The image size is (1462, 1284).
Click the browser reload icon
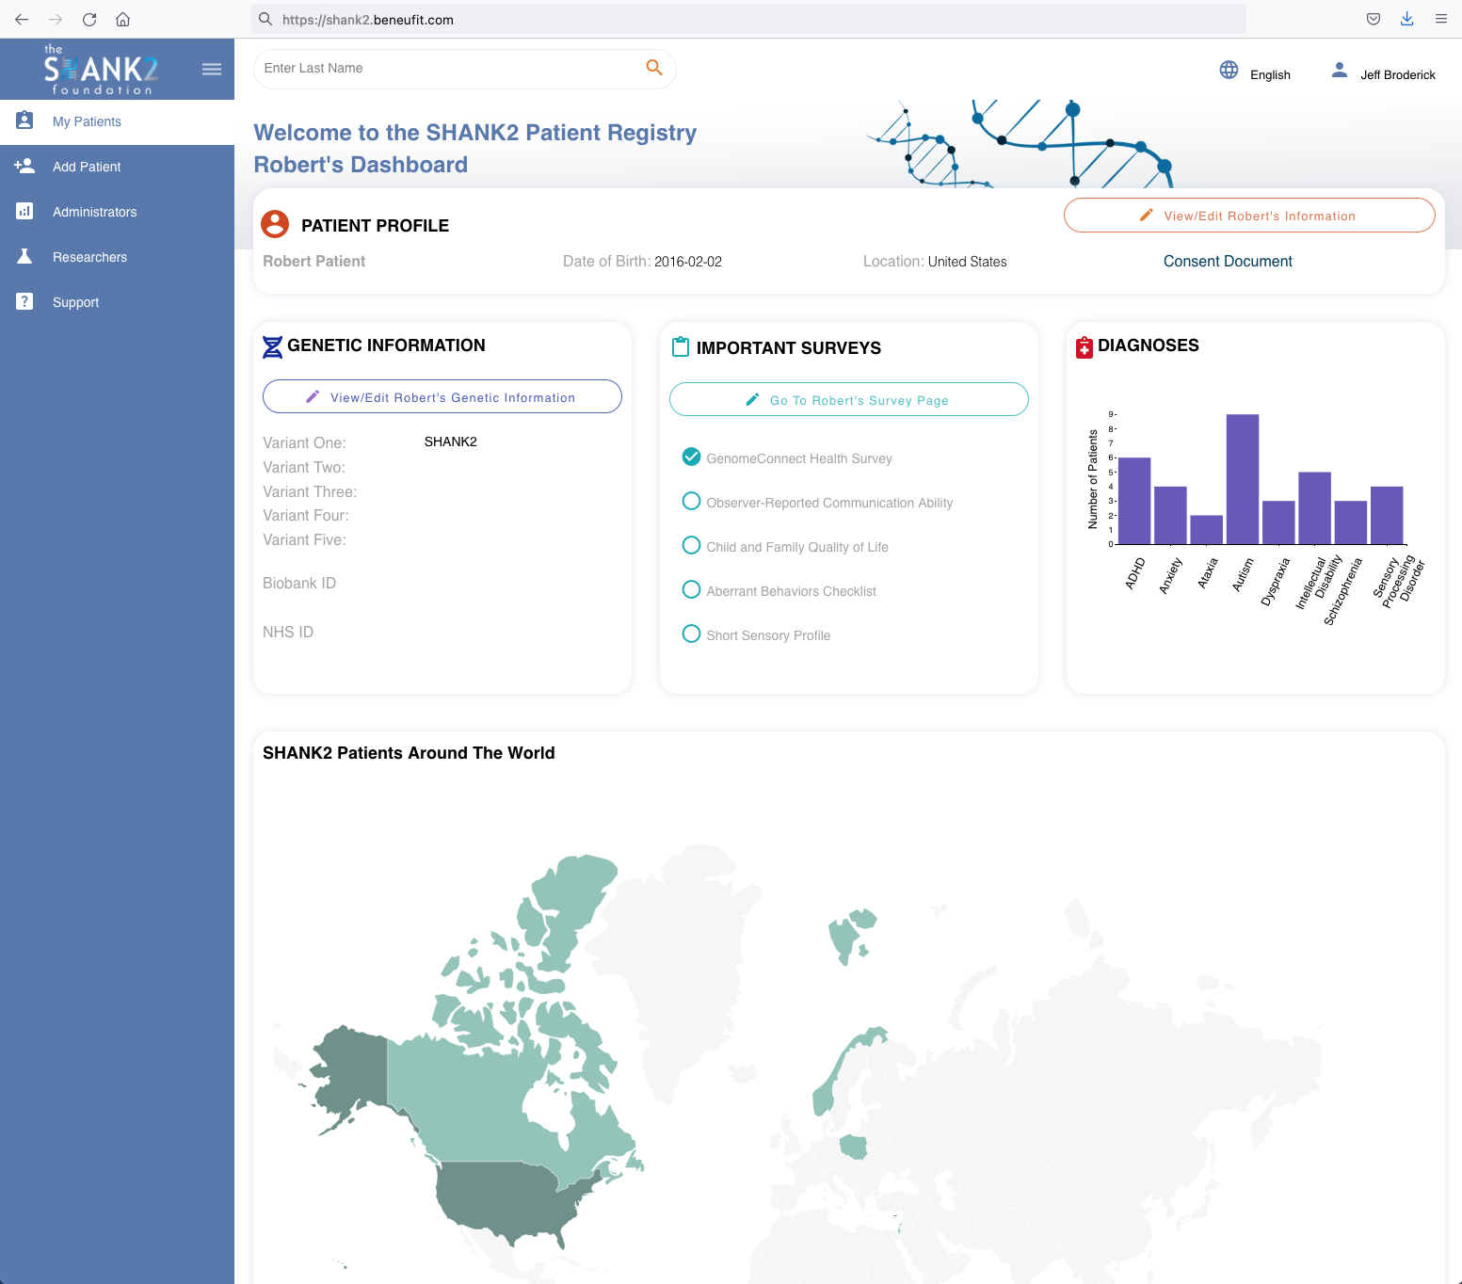pos(89,19)
